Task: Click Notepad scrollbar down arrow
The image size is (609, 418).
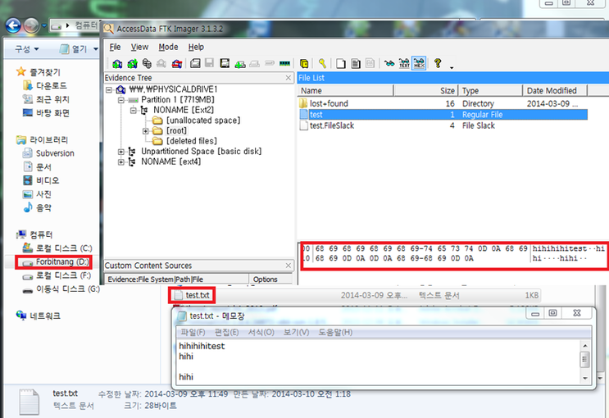Action: (585, 378)
